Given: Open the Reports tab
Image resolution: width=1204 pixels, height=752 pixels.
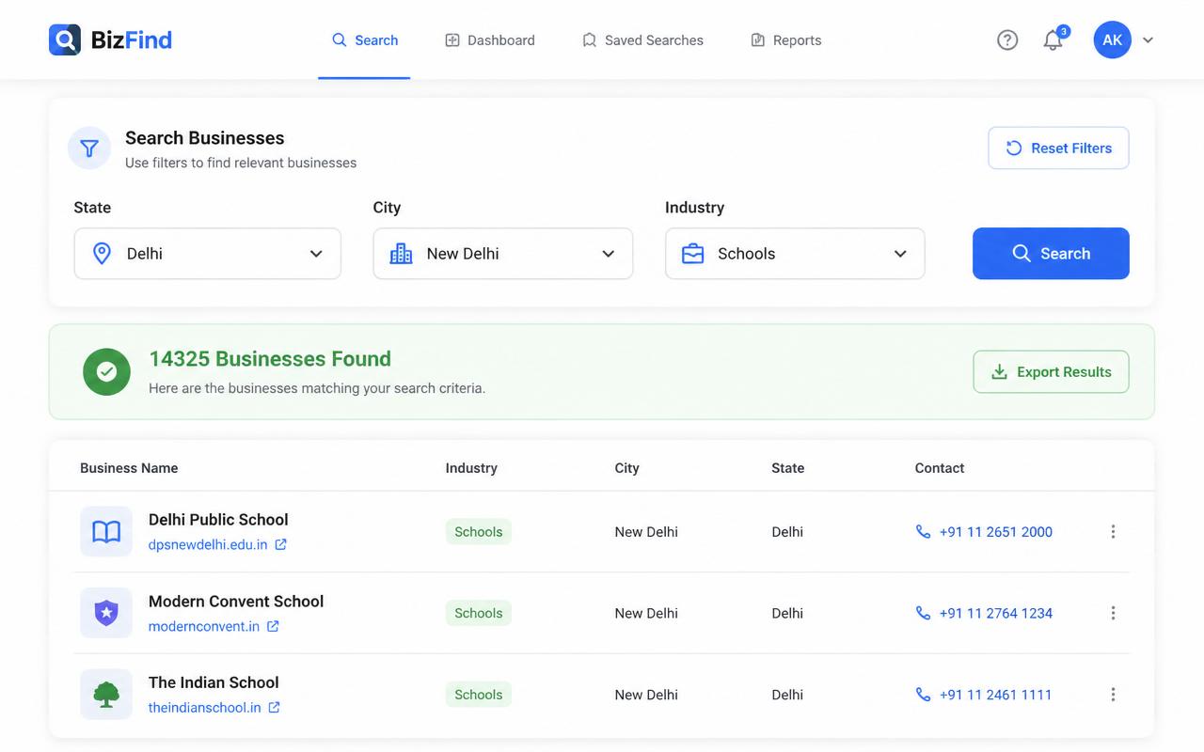Looking at the screenshot, I should (x=786, y=40).
